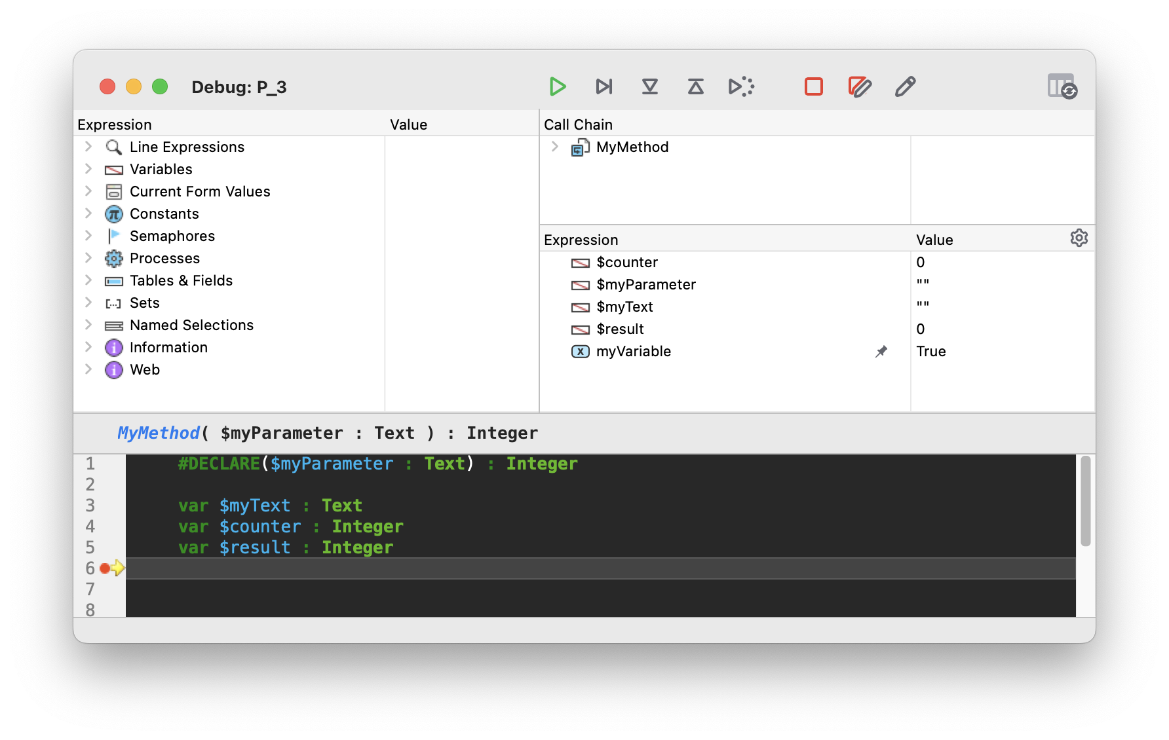Expand the Line Expressions node
This screenshot has width=1169, height=740.
coord(88,147)
